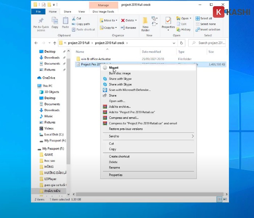
Task: Choose Mount in the context menu
Action: 114,68
